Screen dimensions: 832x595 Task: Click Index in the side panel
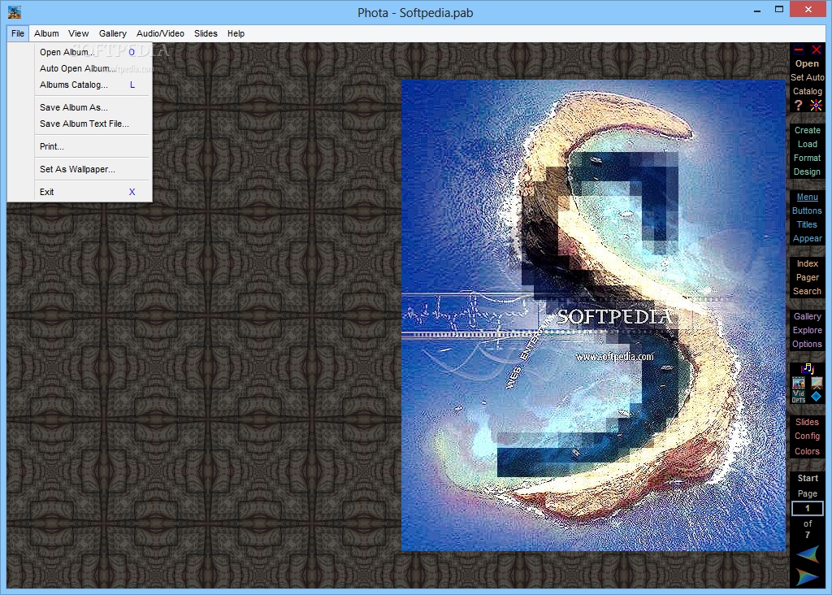tap(807, 263)
